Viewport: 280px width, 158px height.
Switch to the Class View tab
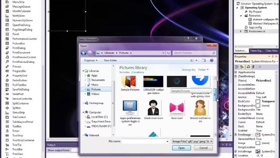point(271,51)
